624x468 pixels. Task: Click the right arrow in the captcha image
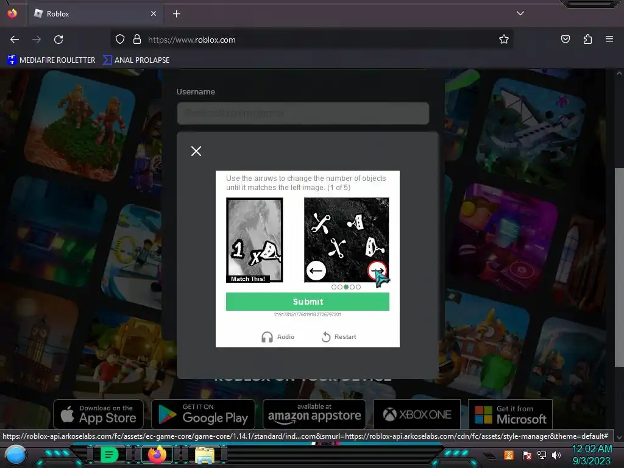pos(377,271)
